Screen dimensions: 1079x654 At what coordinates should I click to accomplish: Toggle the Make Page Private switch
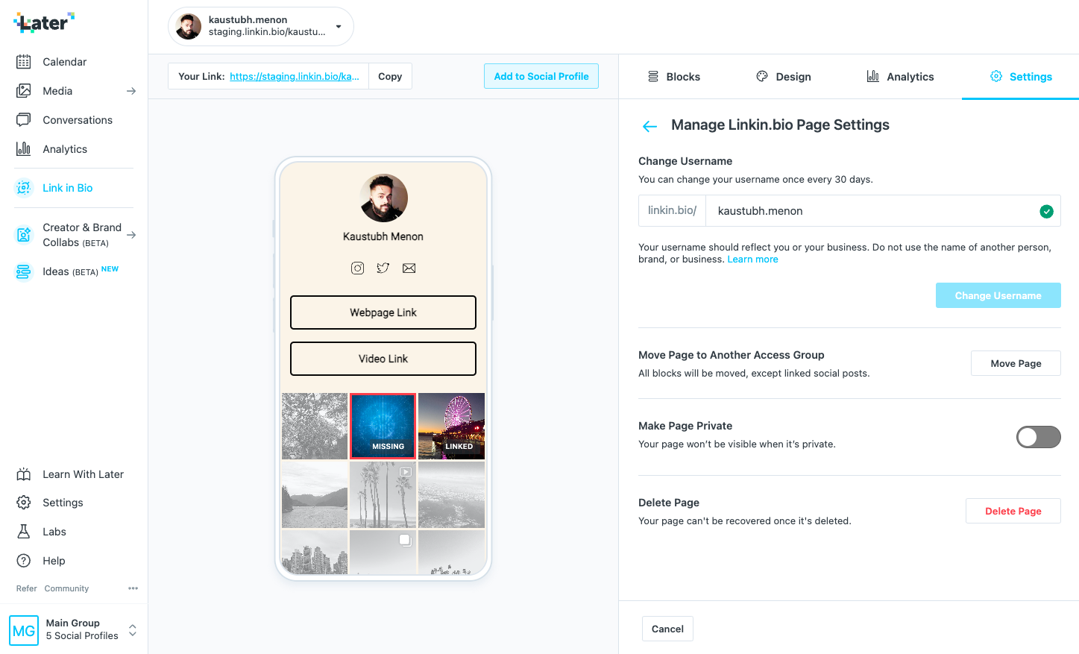tap(1039, 437)
